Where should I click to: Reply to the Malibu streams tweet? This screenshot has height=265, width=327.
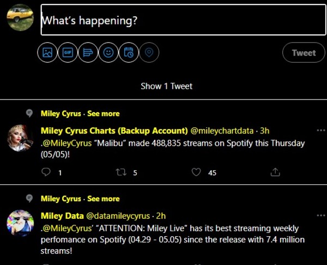(x=47, y=172)
